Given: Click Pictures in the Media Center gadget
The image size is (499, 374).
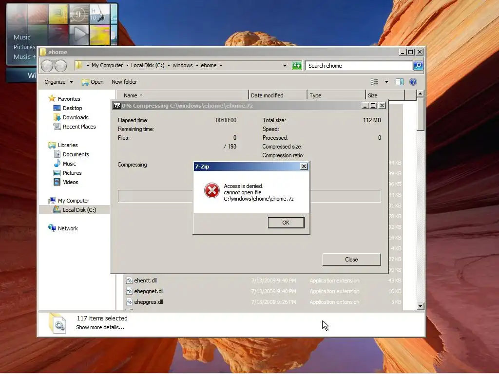Looking at the screenshot, I should [x=24, y=47].
